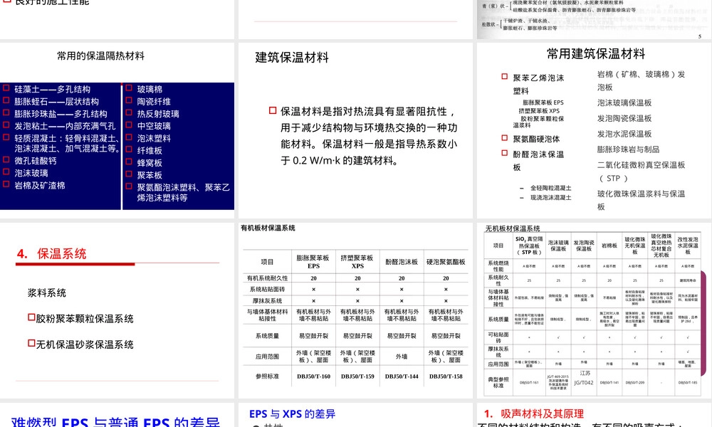Click the line 发泡水泥保温板
The height and width of the screenshot is (427, 712).
(x=624, y=134)
